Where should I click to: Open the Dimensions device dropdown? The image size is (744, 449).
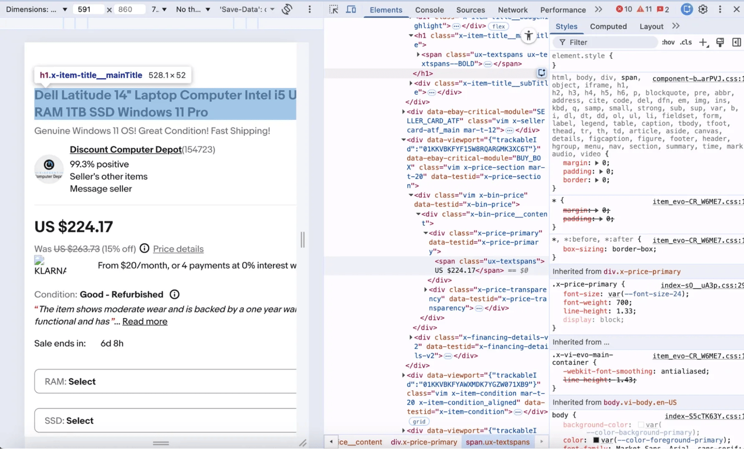[37, 10]
